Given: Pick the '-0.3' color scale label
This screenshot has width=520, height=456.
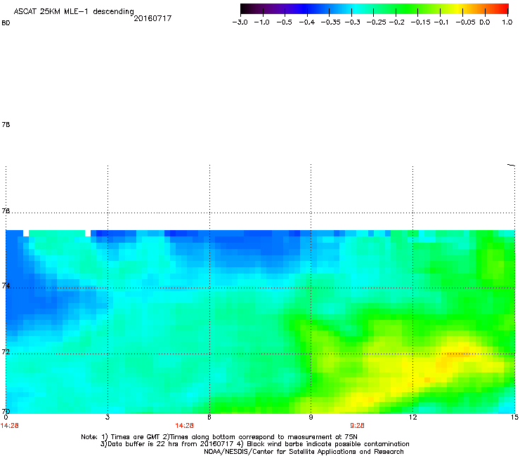Looking at the screenshot, I should click(352, 22).
